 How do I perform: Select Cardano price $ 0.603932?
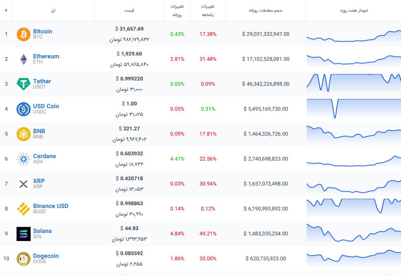coord(129,153)
